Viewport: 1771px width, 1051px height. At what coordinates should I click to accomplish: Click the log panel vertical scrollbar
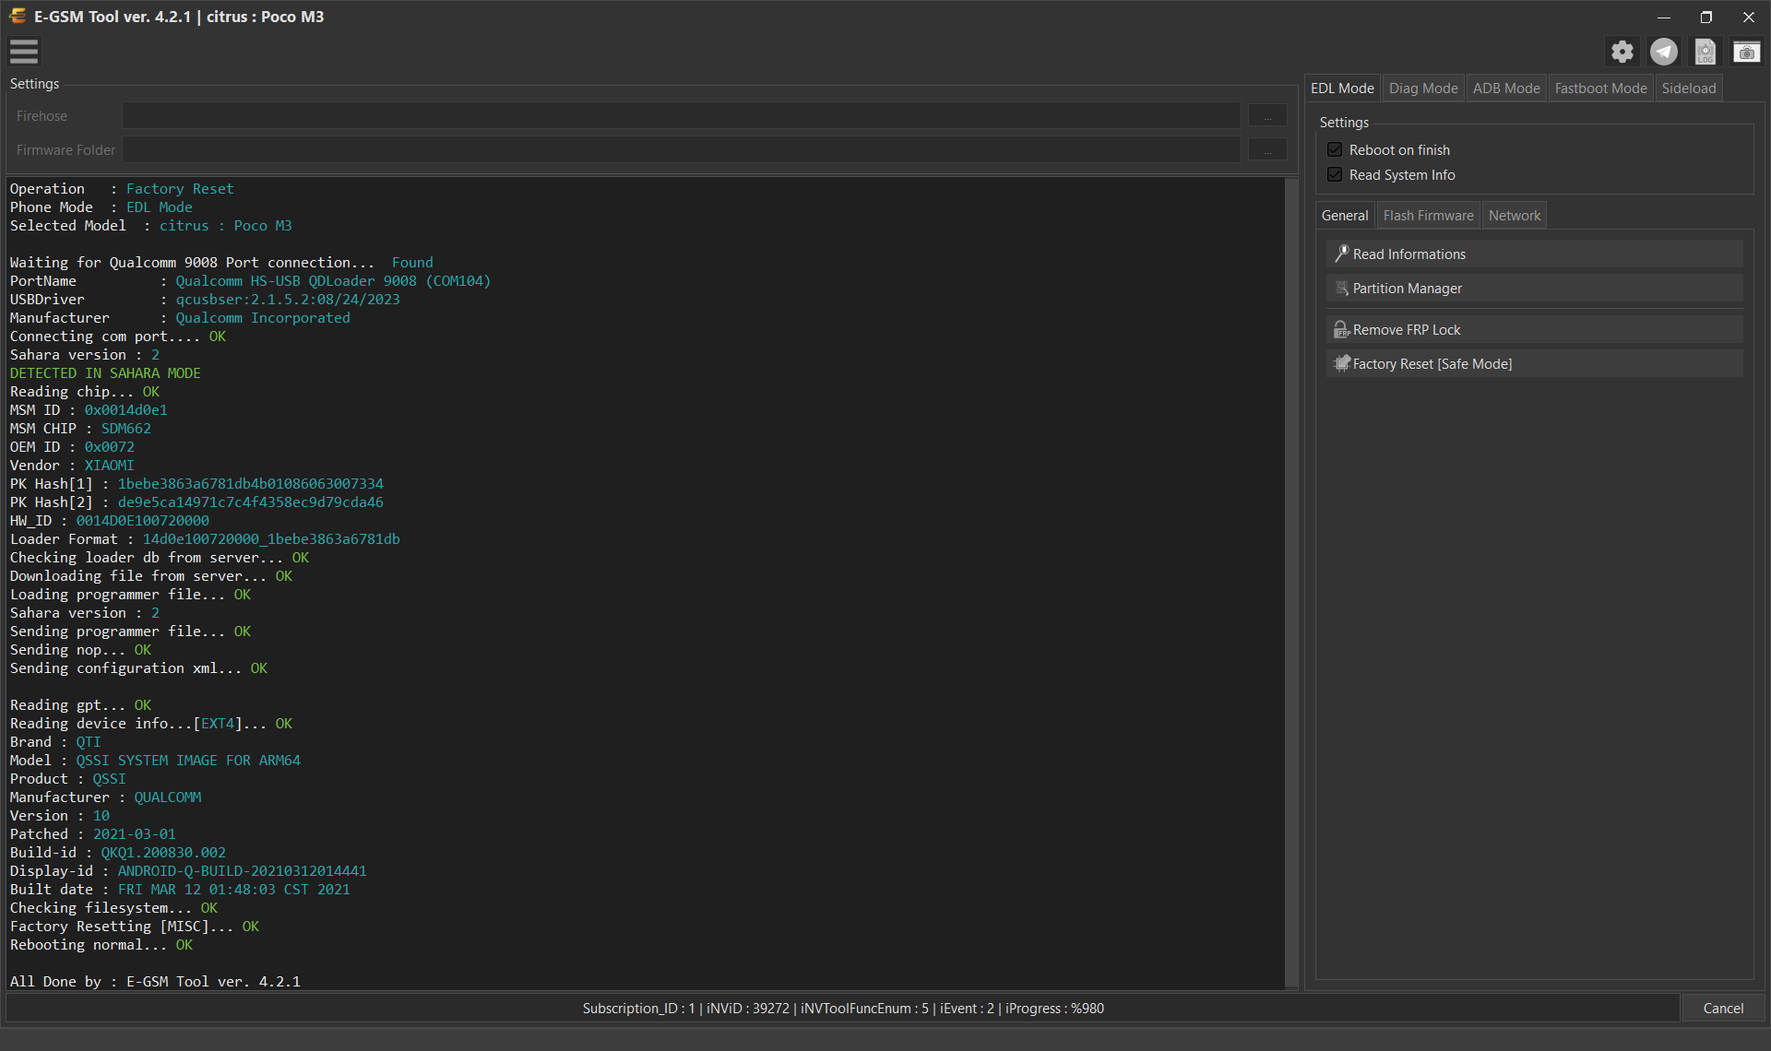pos(1291,583)
